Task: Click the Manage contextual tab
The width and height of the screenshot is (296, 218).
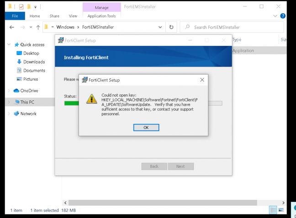Action: [102, 8]
